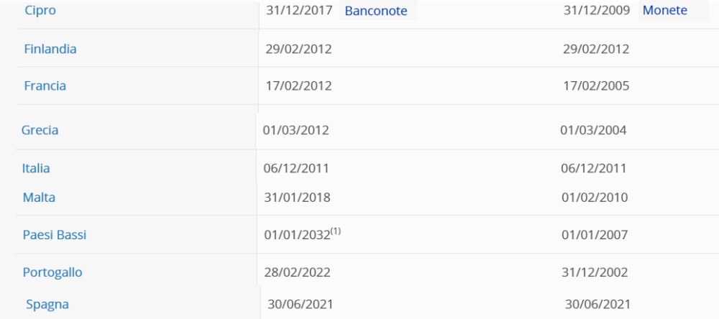Open the Paesi Bassi link
Screen dimensions: 719x319
[x=55, y=235]
